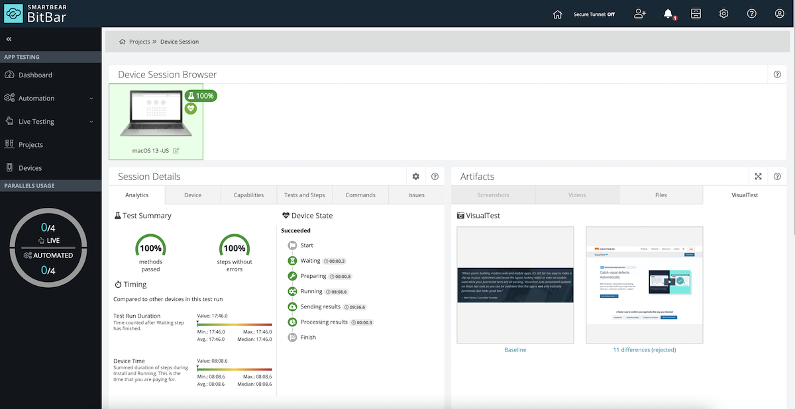Open the settings gear in top bar
The image size is (795, 409).
[724, 14]
